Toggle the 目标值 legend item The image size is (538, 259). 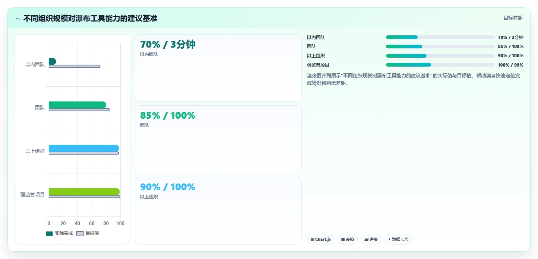click(88, 233)
